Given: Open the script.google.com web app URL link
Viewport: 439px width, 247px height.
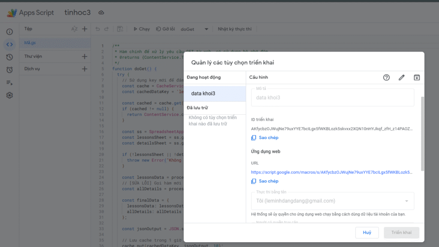Looking at the screenshot, I should (x=331, y=172).
